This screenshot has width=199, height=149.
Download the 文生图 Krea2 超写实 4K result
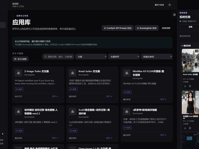pyautogui.click(x=185, y=128)
